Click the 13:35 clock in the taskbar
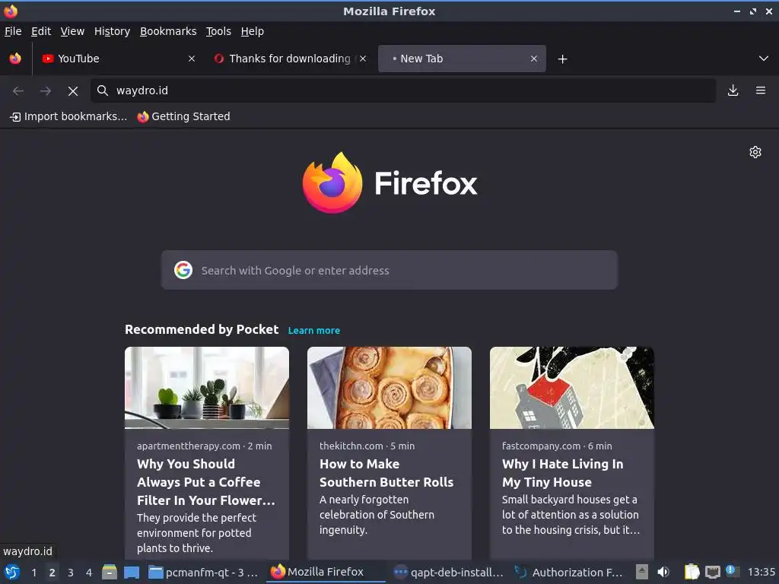The height and width of the screenshot is (584, 779). (761, 573)
